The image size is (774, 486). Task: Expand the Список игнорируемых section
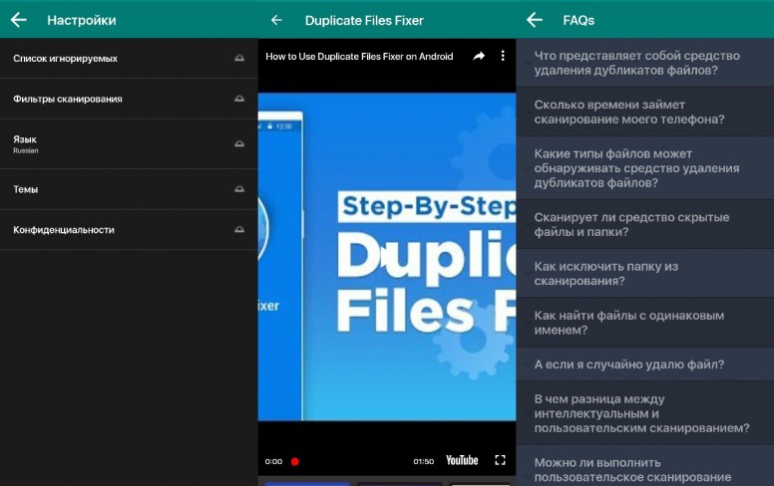click(x=238, y=59)
